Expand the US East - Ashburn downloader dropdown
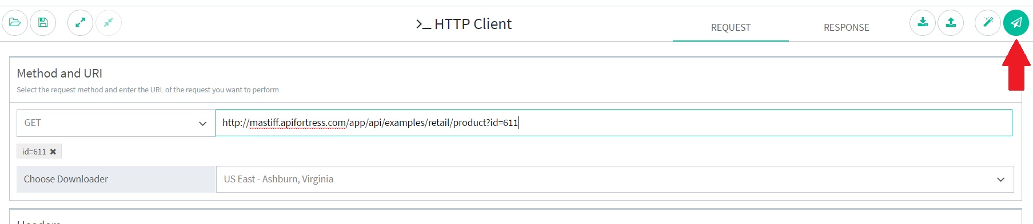1033x224 pixels. (x=615, y=179)
